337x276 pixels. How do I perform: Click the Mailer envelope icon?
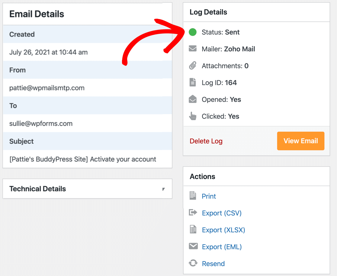coord(193,49)
